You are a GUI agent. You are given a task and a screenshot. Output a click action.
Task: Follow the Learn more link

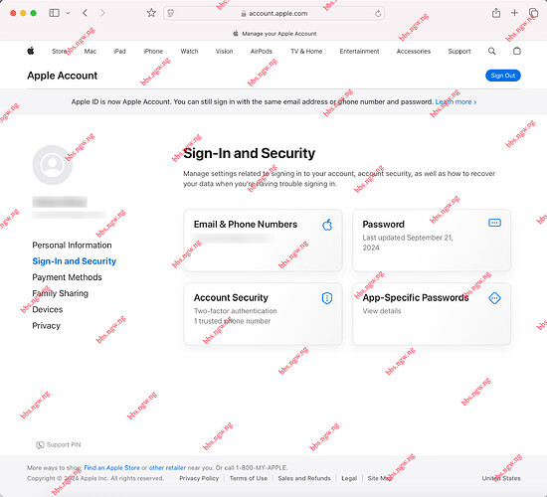pos(456,101)
